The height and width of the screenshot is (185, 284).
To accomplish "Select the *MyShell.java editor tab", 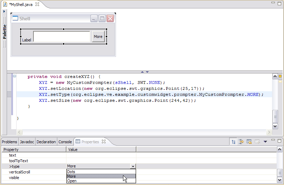I will [x=21, y=5].
